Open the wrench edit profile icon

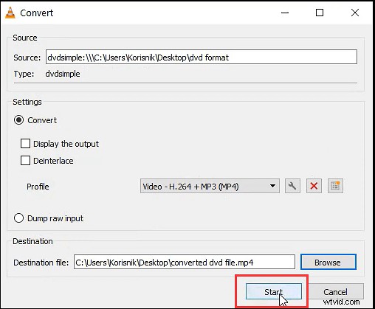[292, 186]
